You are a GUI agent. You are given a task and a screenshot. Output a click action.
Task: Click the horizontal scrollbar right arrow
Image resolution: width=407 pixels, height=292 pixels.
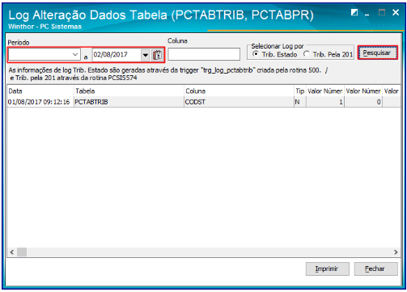coord(396,252)
